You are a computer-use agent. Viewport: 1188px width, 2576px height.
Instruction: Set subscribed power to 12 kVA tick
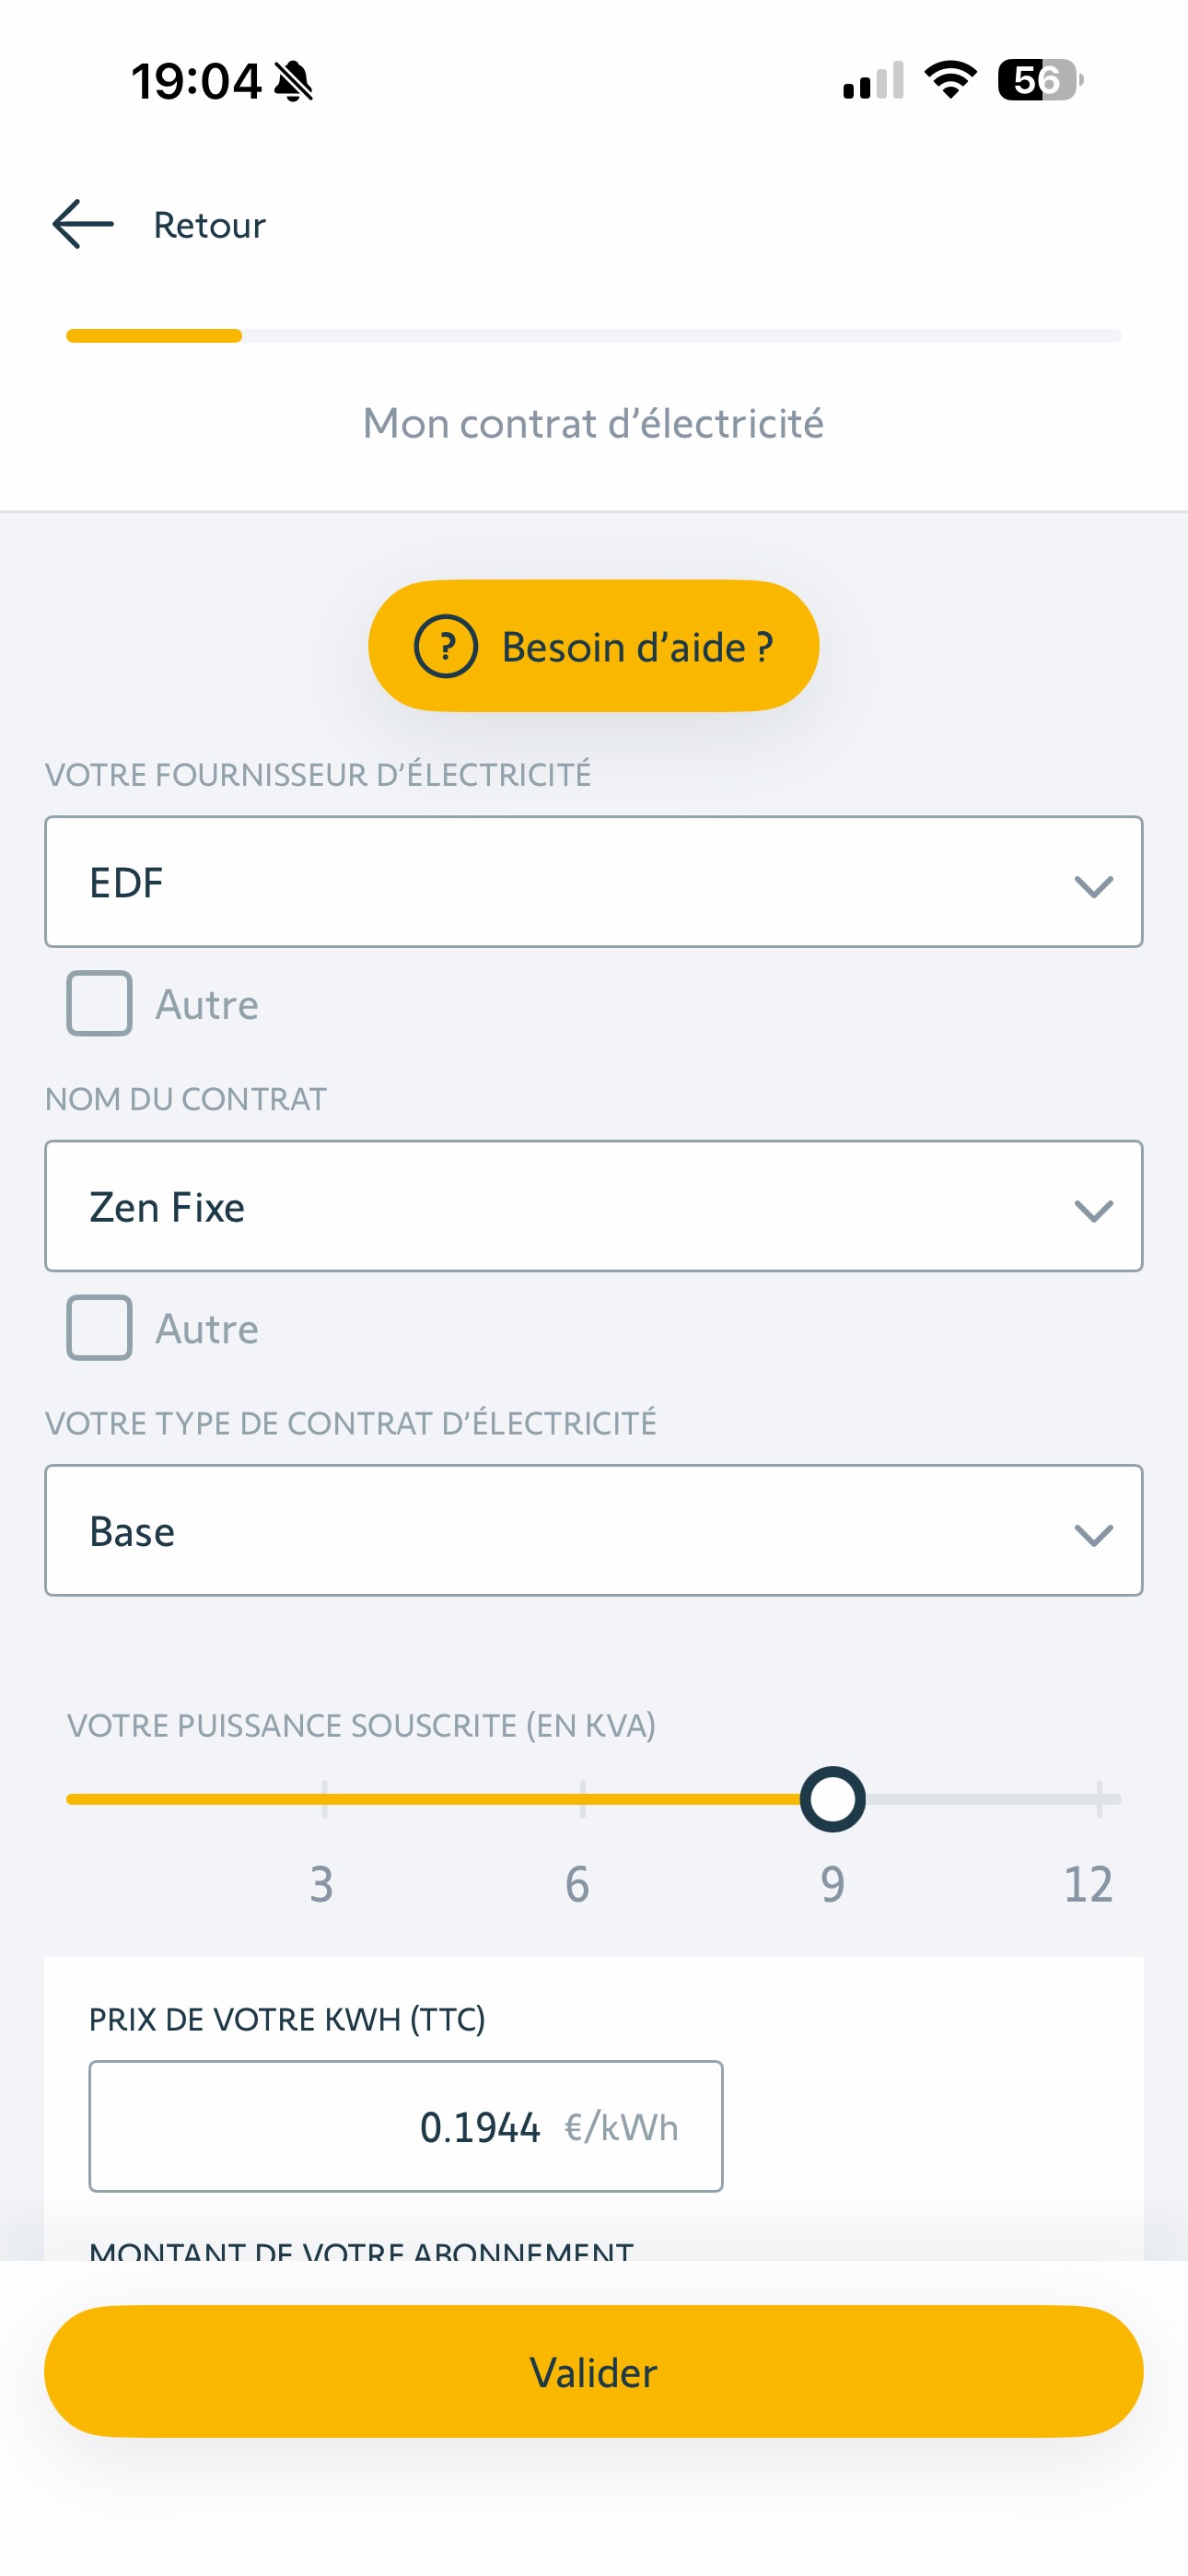pyautogui.click(x=1098, y=1799)
